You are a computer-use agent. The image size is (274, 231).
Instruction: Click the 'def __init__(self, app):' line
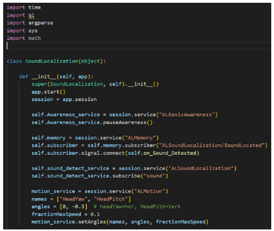click(x=56, y=77)
